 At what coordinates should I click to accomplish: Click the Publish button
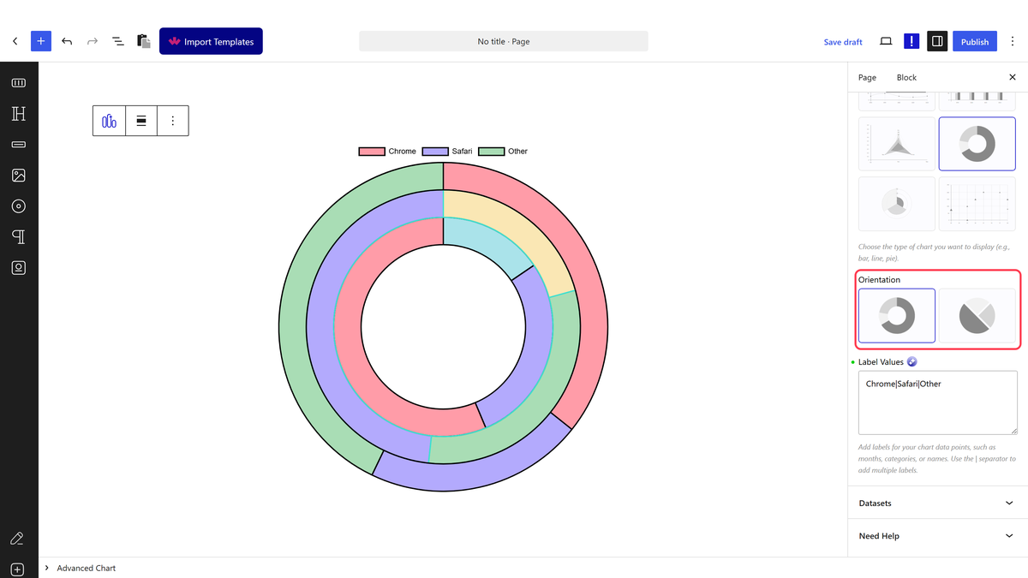975,41
